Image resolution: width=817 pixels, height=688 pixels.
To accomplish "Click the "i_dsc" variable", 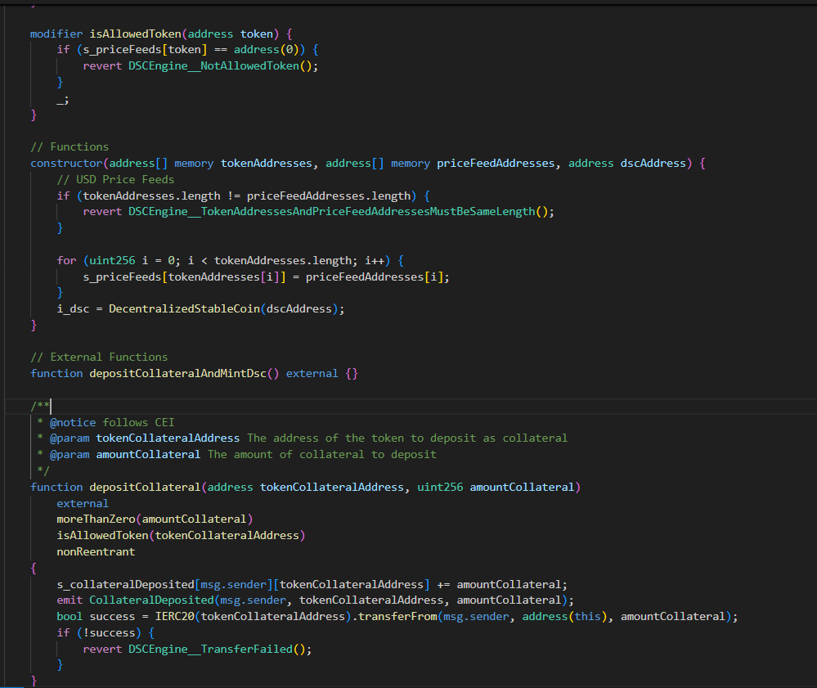I will pyautogui.click(x=73, y=309).
